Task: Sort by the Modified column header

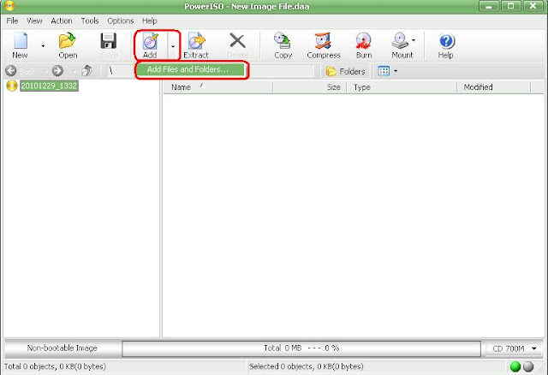Action: click(494, 87)
